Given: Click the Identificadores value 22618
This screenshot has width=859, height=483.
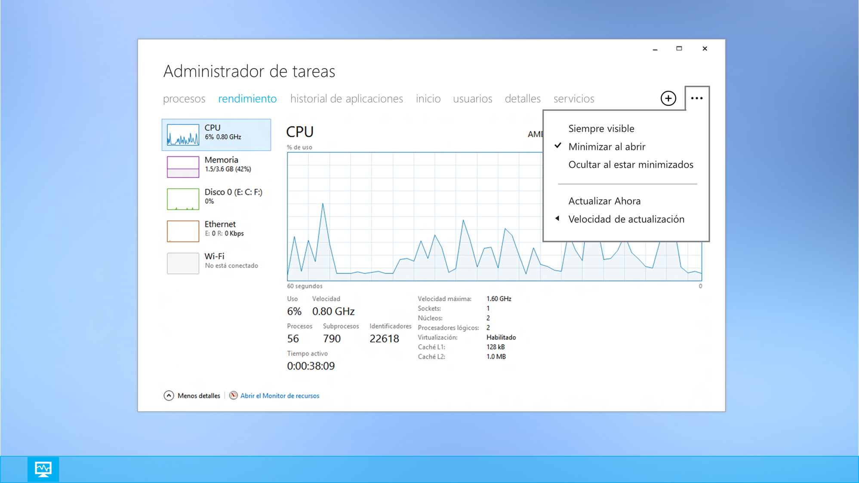Looking at the screenshot, I should (x=384, y=339).
